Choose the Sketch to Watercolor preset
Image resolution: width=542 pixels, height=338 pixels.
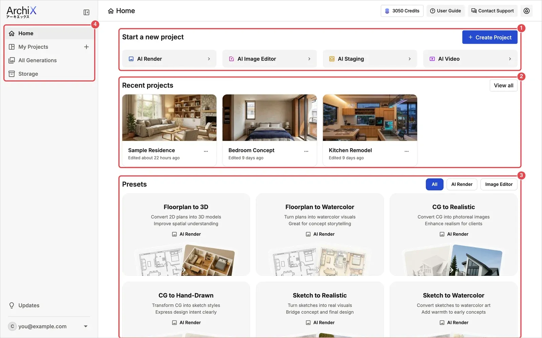[x=454, y=310]
